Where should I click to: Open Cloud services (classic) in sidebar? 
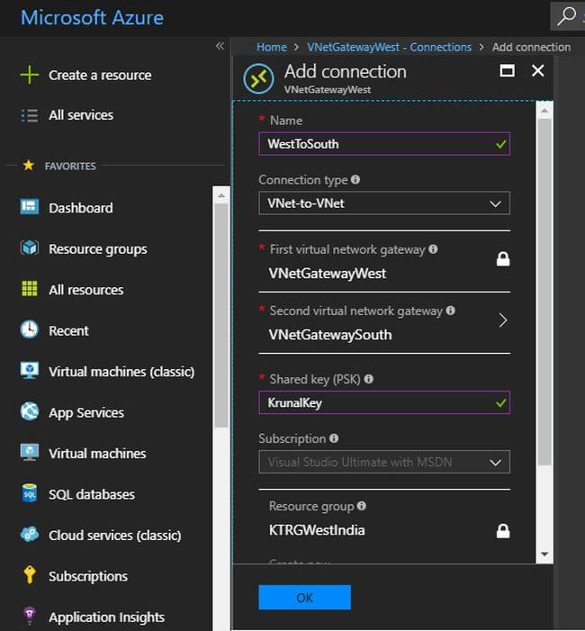114,536
